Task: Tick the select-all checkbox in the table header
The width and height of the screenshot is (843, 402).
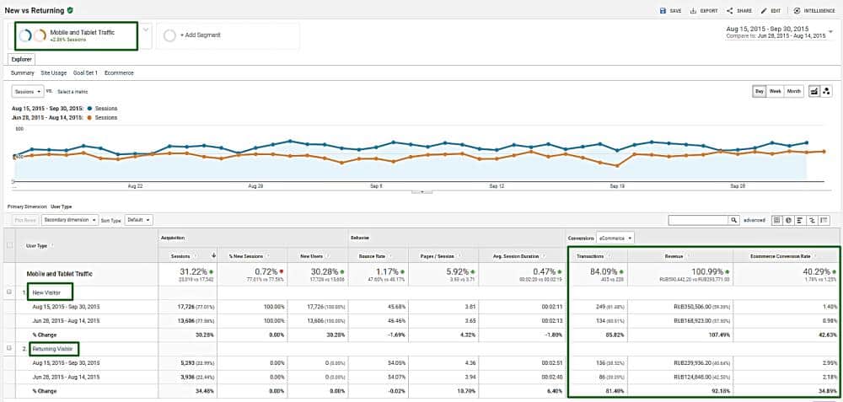Action: 8,245
